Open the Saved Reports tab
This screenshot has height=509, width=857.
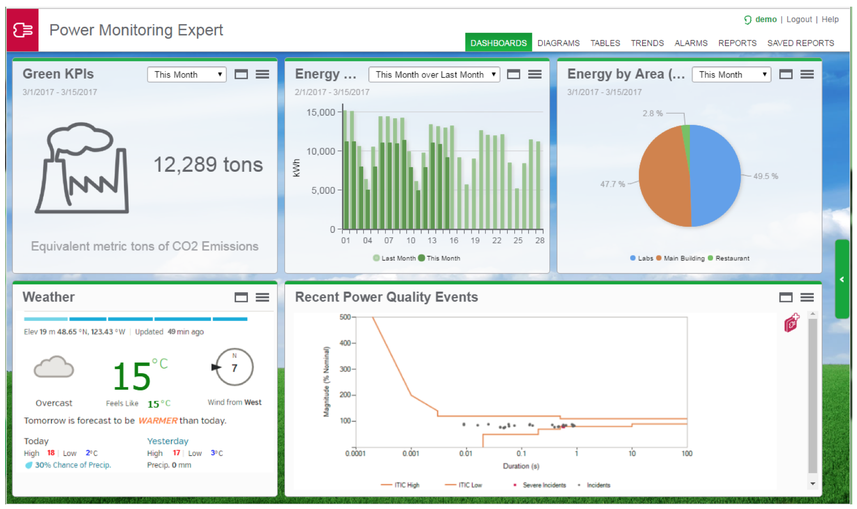800,43
